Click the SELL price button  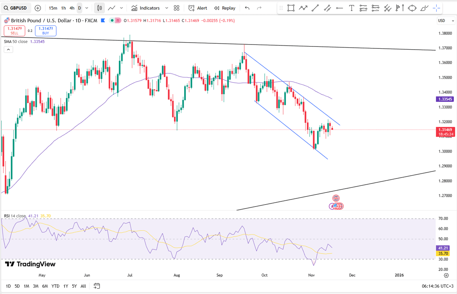click(x=14, y=31)
